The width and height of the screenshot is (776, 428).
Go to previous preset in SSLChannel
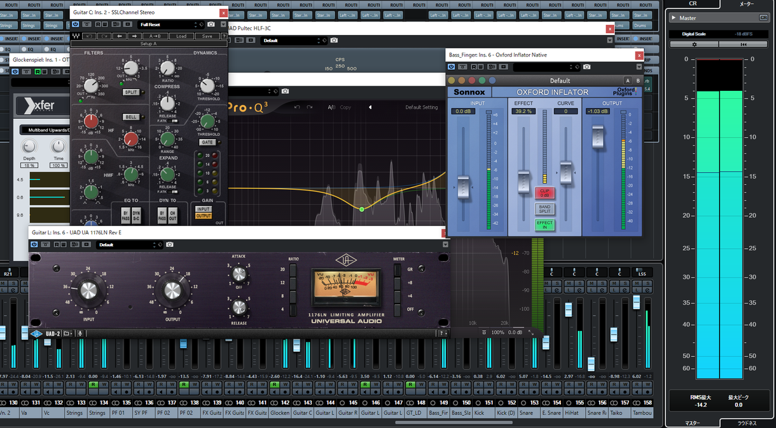click(x=120, y=36)
